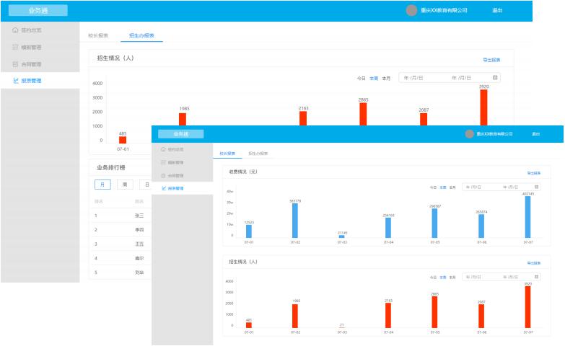This screenshot has width=565, height=346.
Task: Click 合同管理 icon in back window sidebar
Action: tap(15, 64)
